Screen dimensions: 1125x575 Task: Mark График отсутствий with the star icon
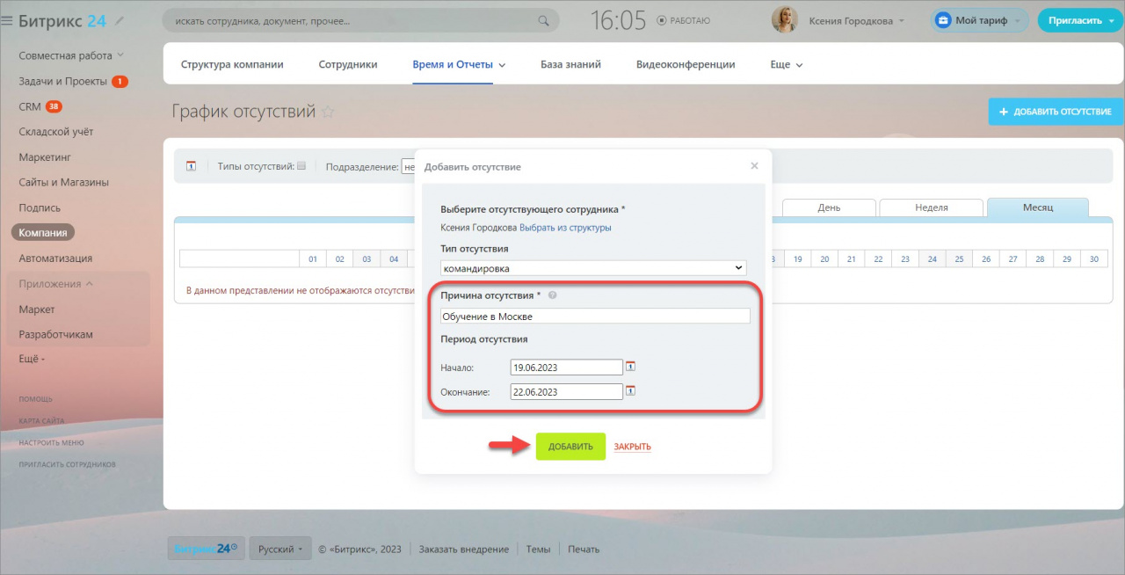click(329, 112)
